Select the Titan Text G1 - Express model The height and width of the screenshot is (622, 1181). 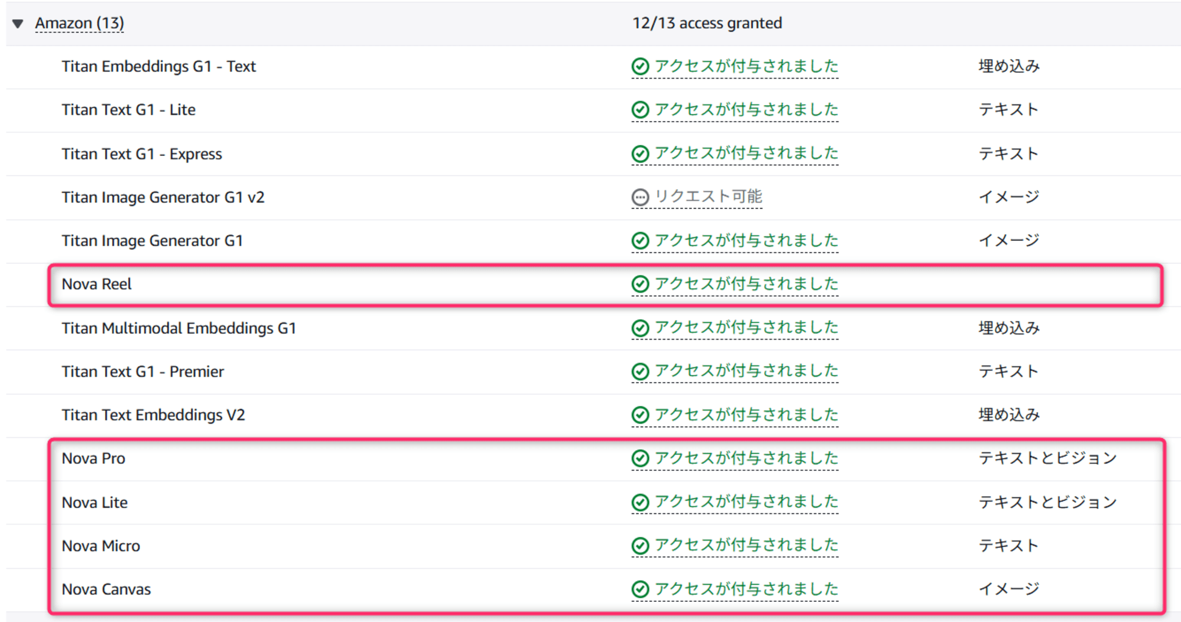[x=142, y=154]
